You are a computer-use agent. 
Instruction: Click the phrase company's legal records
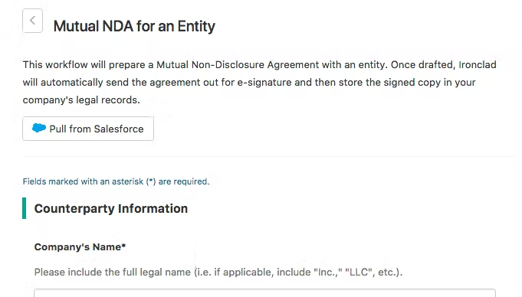[x=81, y=100]
